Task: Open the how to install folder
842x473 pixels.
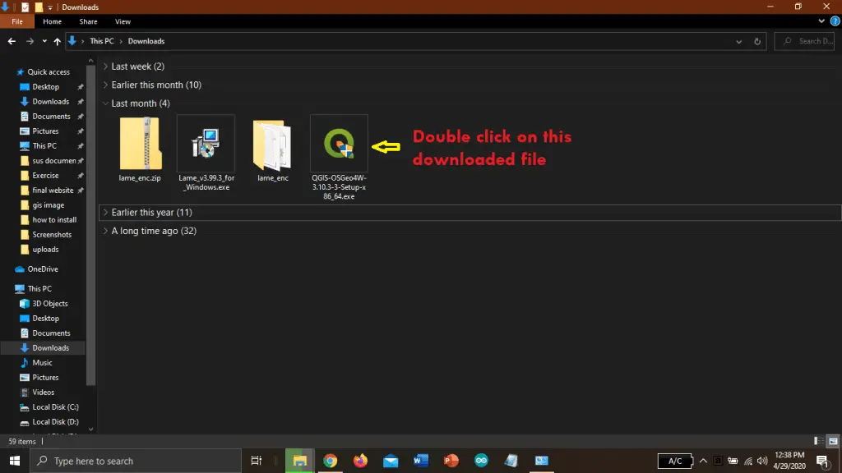Action: point(54,220)
